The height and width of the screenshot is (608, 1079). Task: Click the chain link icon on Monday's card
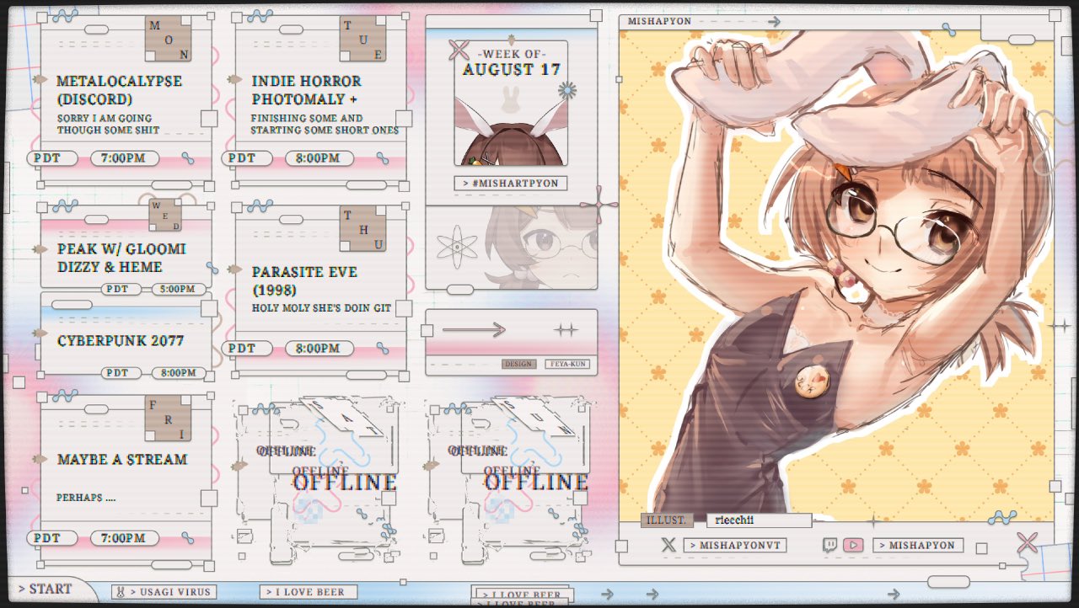pyautogui.click(x=188, y=158)
